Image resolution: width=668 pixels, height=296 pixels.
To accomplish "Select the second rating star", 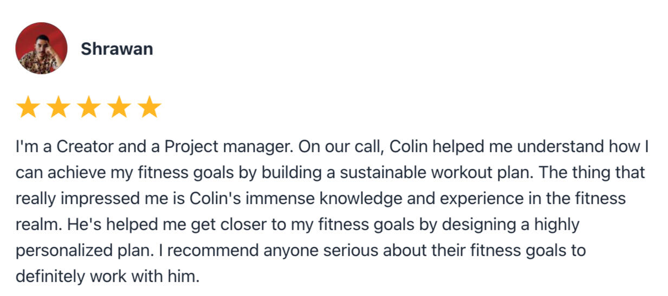I will tap(58, 107).
